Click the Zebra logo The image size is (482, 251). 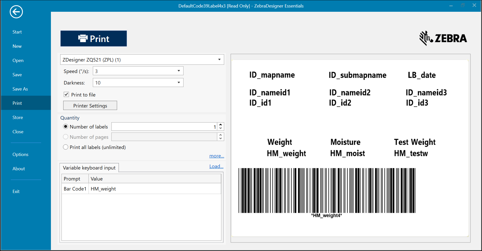[x=443, y=38]
